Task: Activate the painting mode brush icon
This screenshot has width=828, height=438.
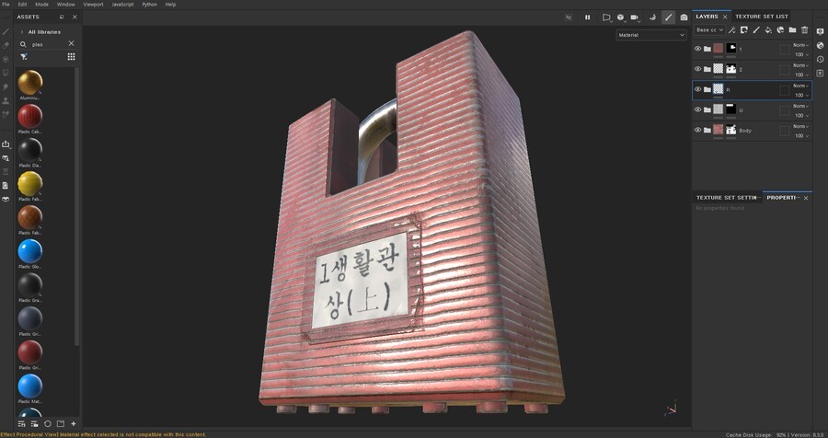Action: (x=668, y=17)
